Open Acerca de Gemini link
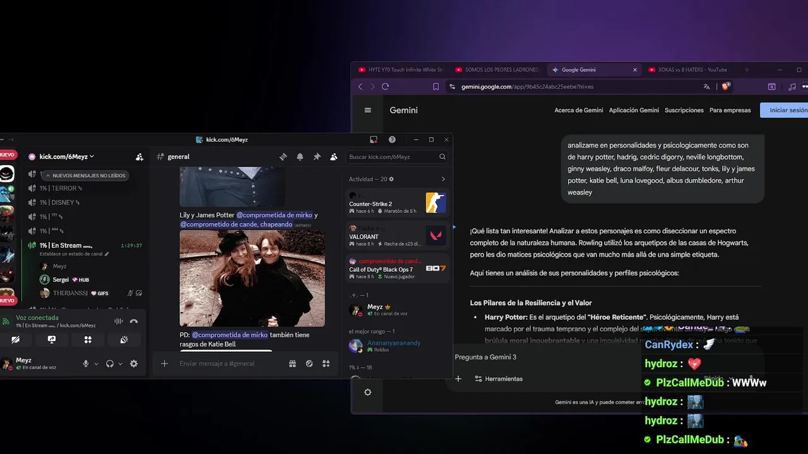 pos(579,110)
